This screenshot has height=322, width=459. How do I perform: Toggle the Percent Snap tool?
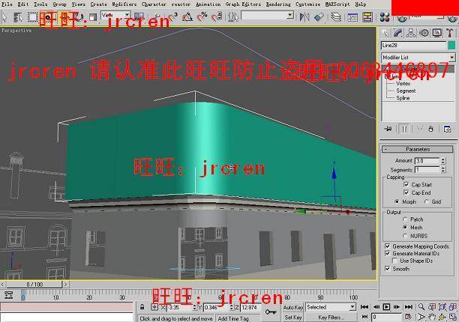coord(202,17)
